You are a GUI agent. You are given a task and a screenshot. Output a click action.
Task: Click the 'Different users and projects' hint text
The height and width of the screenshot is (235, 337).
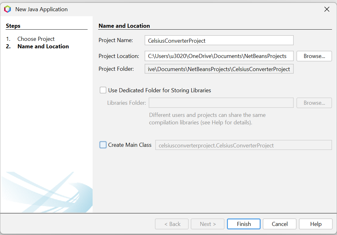(207, 119)
